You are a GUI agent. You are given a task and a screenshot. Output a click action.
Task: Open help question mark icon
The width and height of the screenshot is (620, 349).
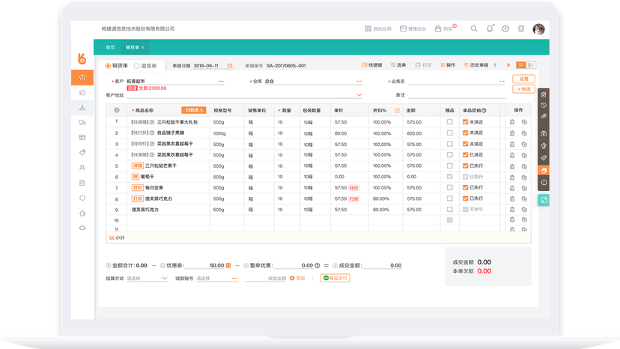pos(505,28)
